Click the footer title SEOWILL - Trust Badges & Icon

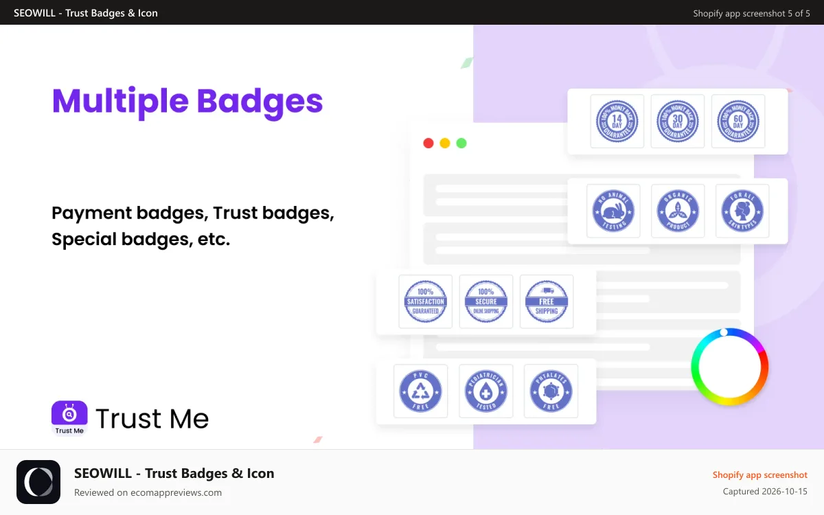coord(174,473)
